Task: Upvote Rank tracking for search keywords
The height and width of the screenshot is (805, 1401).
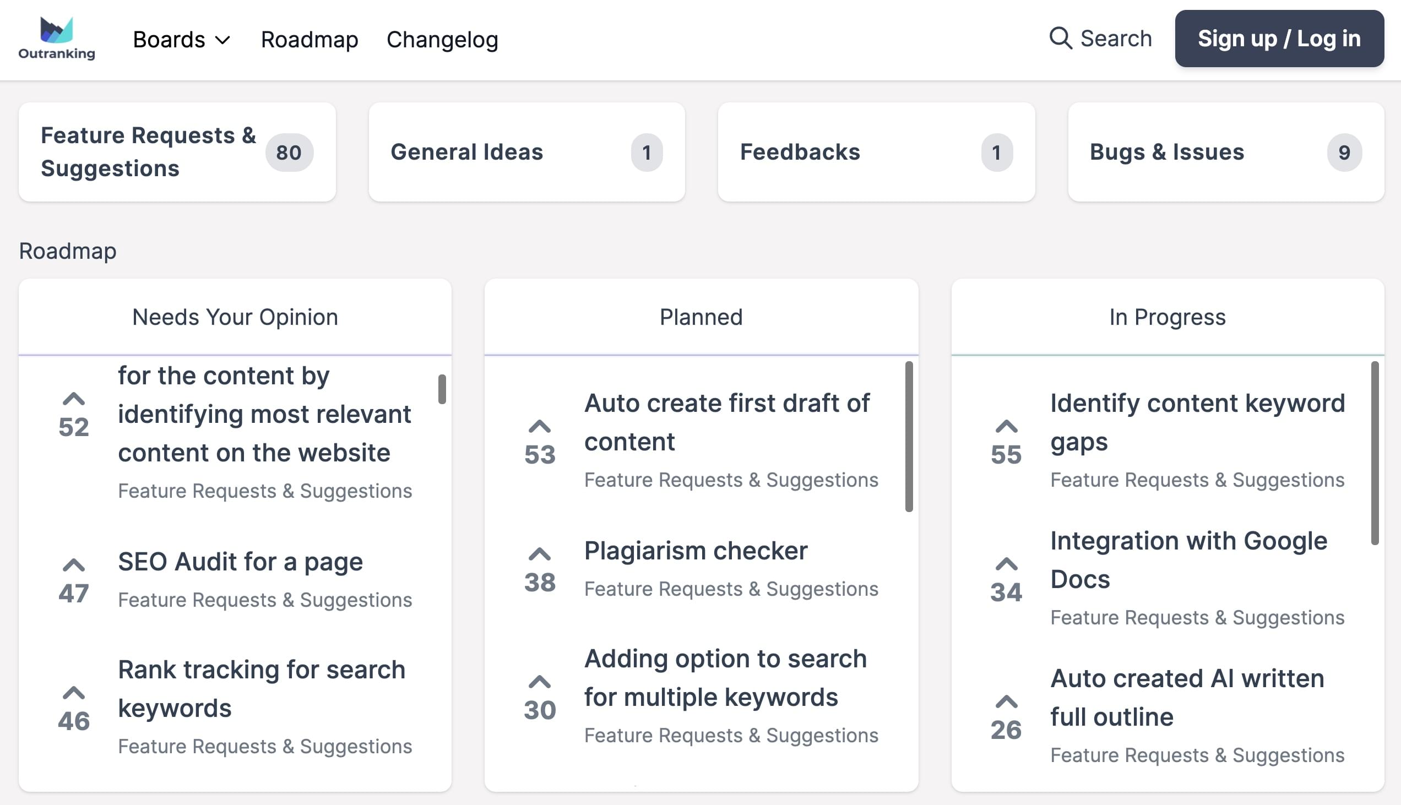Action: (74, 693)
